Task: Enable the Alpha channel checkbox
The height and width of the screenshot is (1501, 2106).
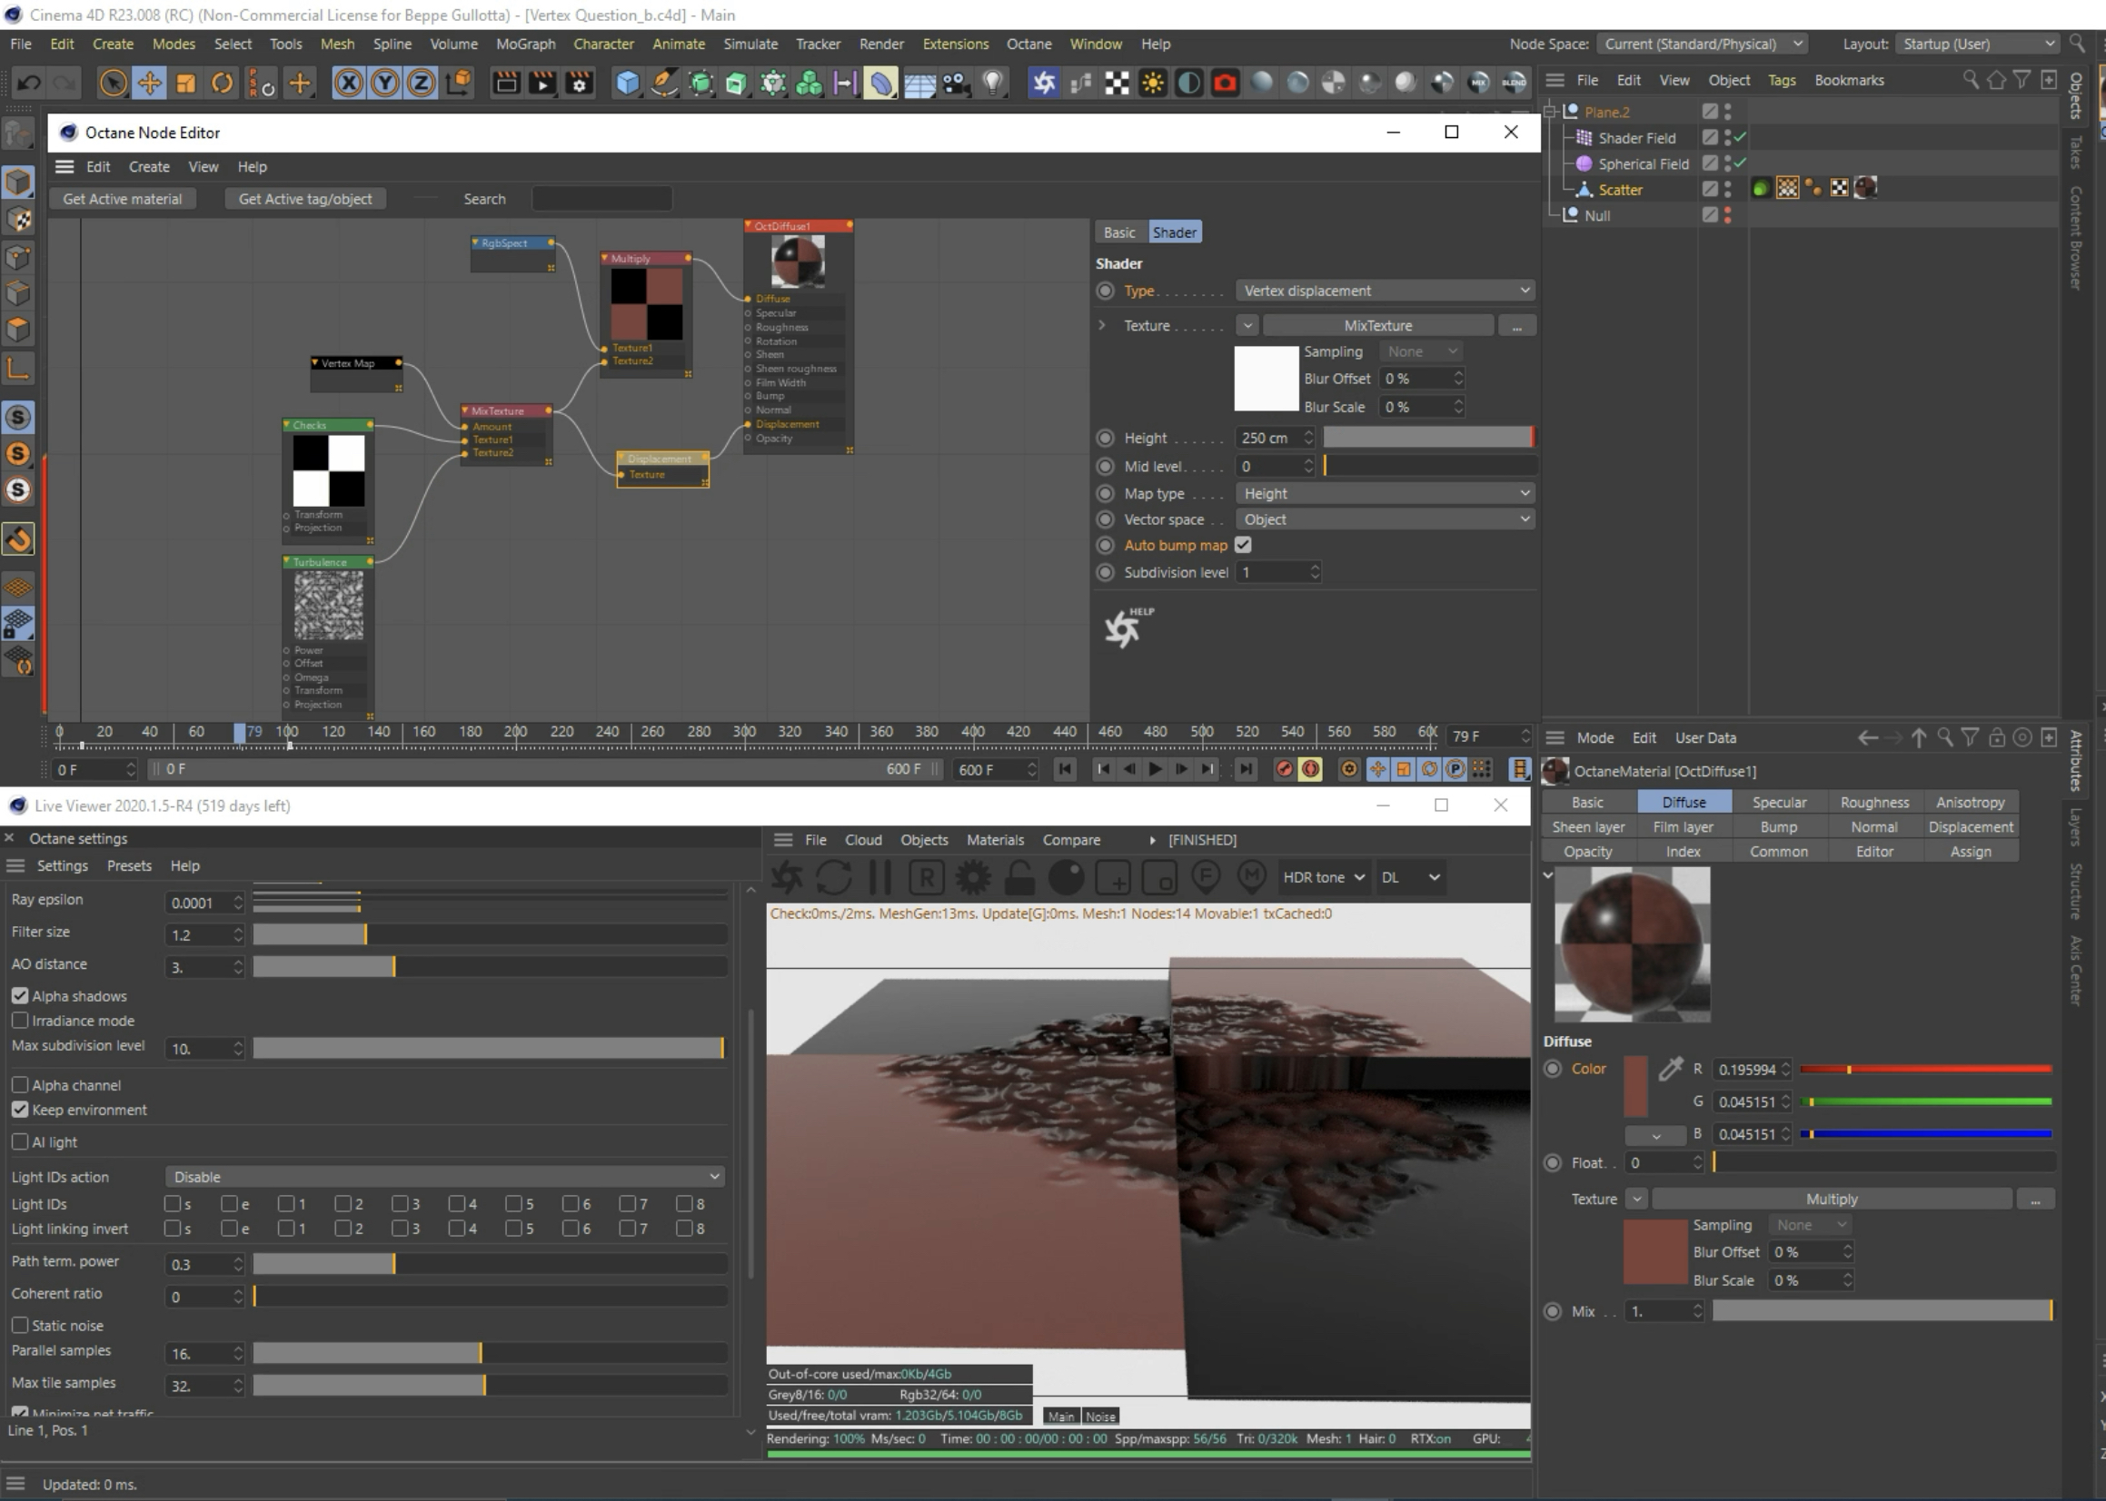Action: coord(19,1085)
